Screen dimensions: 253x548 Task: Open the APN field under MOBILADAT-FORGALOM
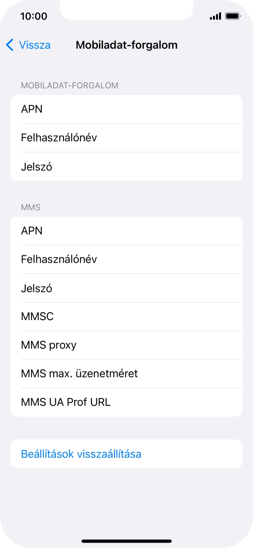tap(126, 109)
